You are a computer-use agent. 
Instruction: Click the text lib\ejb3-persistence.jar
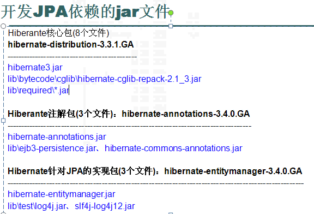click(x=52, y=148)
